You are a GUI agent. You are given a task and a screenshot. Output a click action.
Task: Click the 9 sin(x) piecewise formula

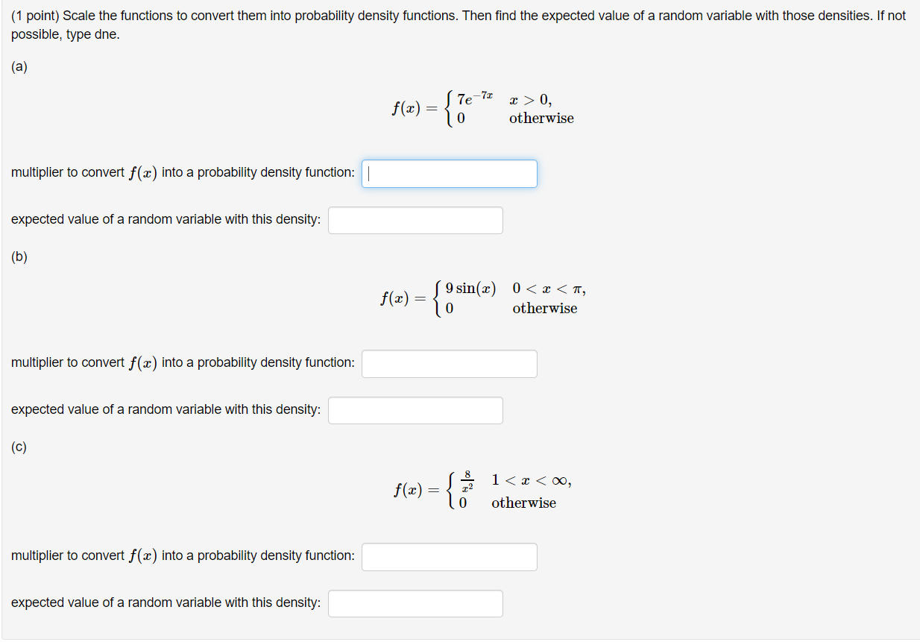tap(471, 289)
